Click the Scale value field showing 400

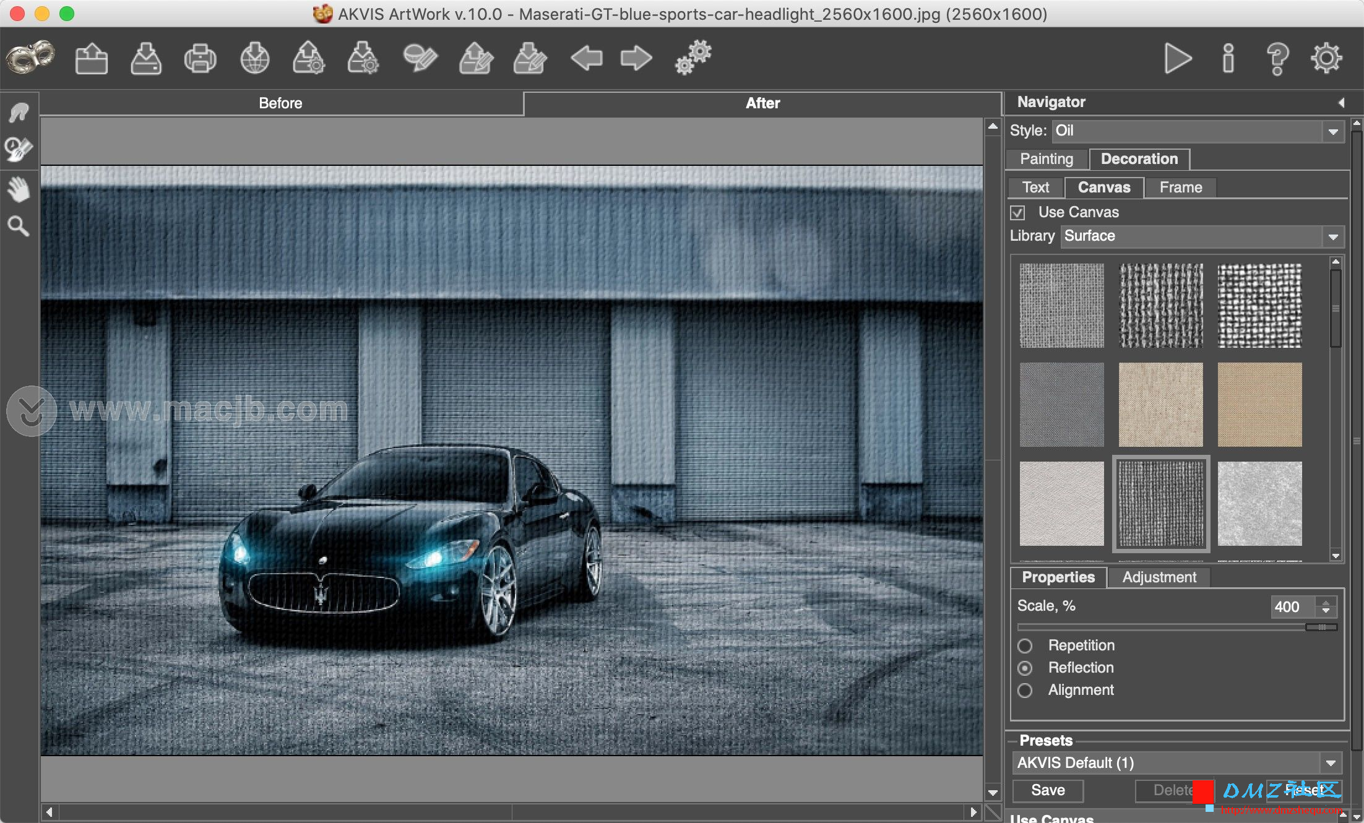point(1293,607)
